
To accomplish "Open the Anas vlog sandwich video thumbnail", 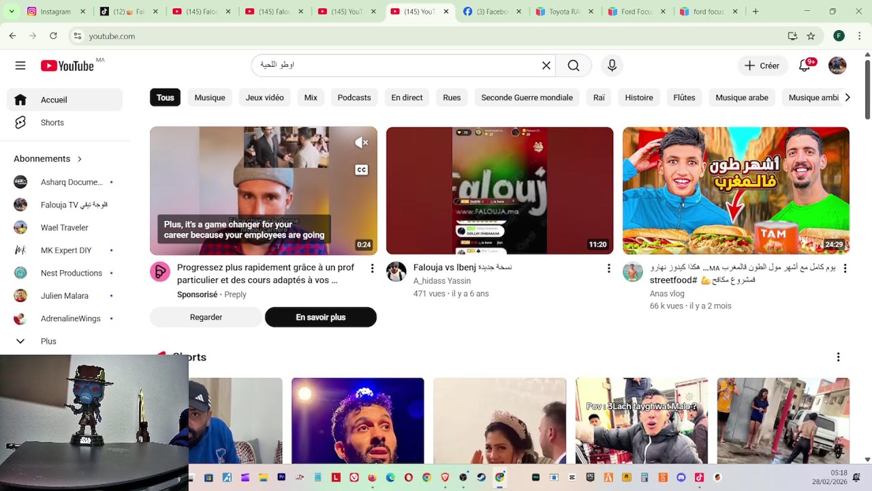I will pyautogui.click(x=736, y=190).
